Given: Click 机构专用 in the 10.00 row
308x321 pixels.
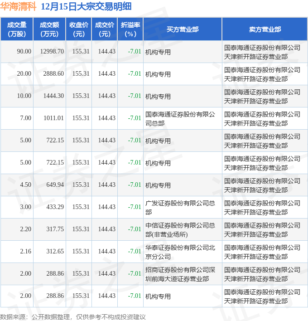Looking at the screenshot, I should coord(158,97).
